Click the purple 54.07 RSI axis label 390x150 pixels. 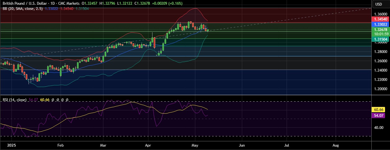(x=378, y=115)
